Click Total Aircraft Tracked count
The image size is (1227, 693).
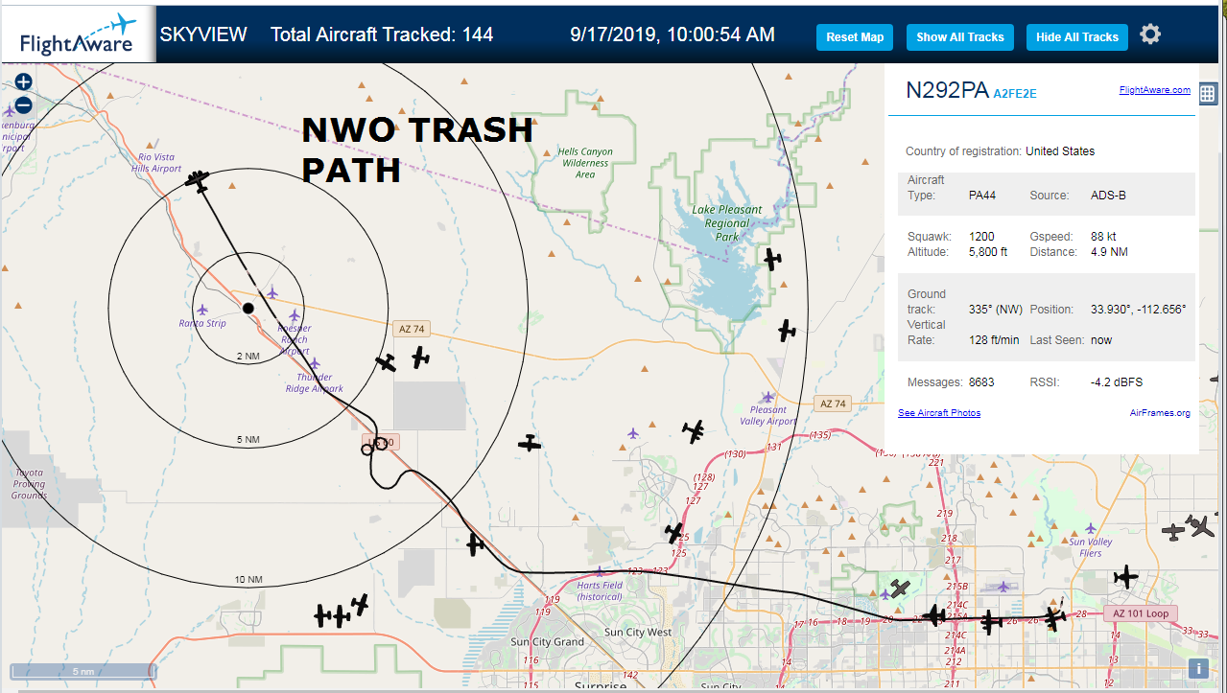tap(382, 35)
